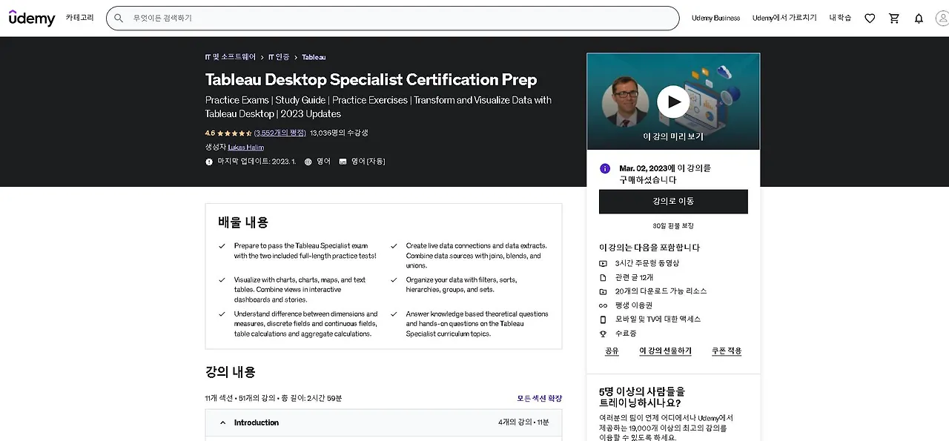The height and width of the screenshot is (441, 949).
Task: Click the search magnifier icon
Action: click(119, 18)
